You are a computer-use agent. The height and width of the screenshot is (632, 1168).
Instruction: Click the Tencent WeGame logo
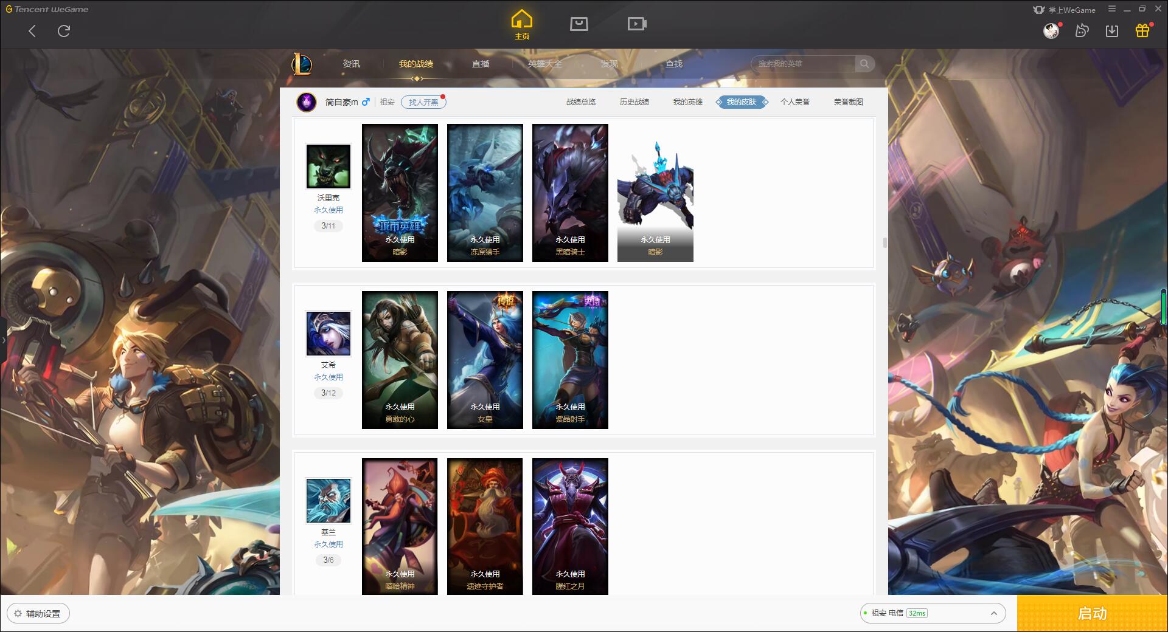click(47, 9)
